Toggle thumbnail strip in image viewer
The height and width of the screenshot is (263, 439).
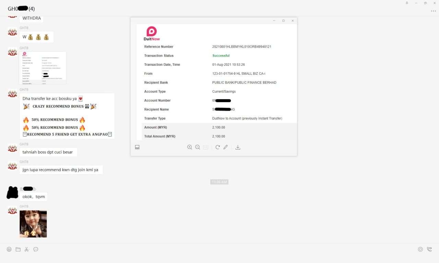click(x=137, y=147)
